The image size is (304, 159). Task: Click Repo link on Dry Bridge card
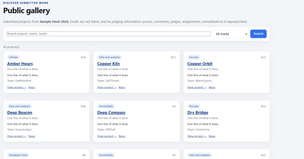pos(212,136)
